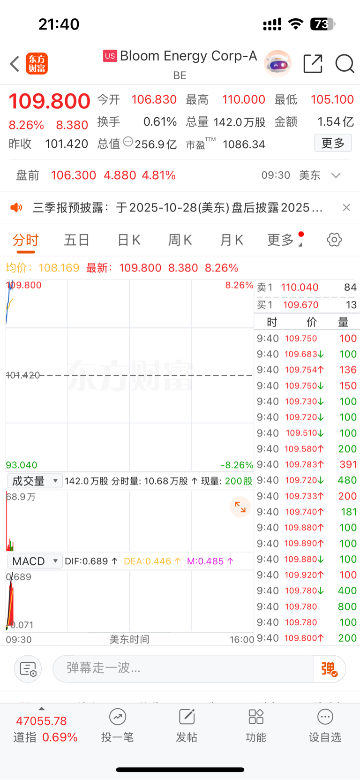Viewport: 360px width, 780px height.
Task: Tap the orange speaker announcement icon
Action: pyautogui.click(x=16, y=207)
